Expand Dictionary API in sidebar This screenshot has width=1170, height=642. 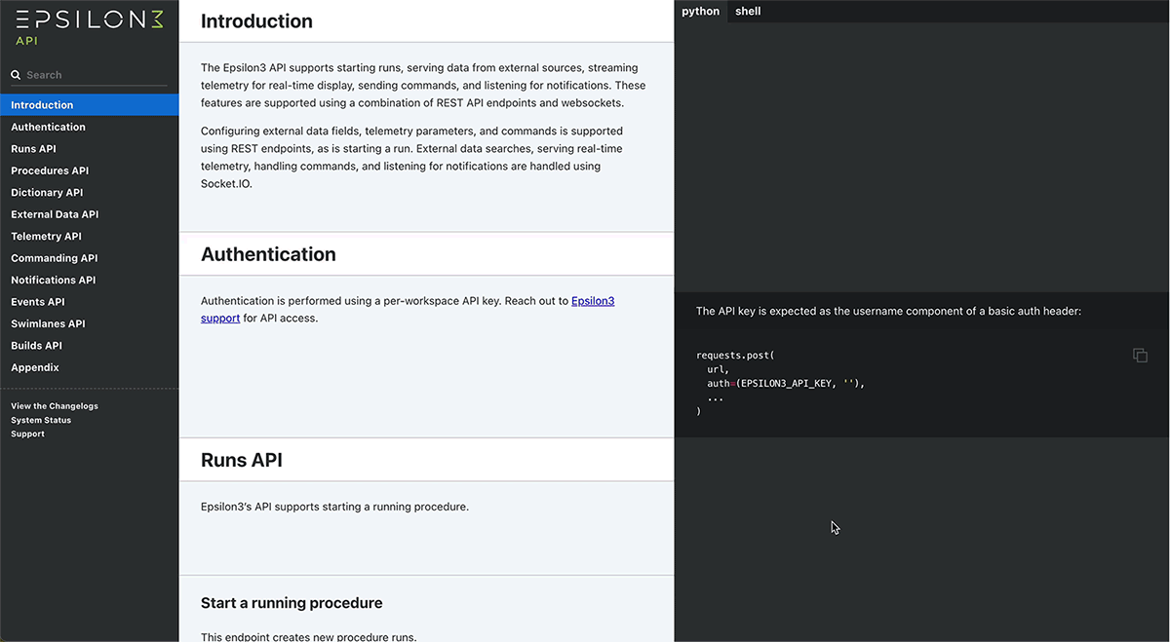(x=47, y=193)
